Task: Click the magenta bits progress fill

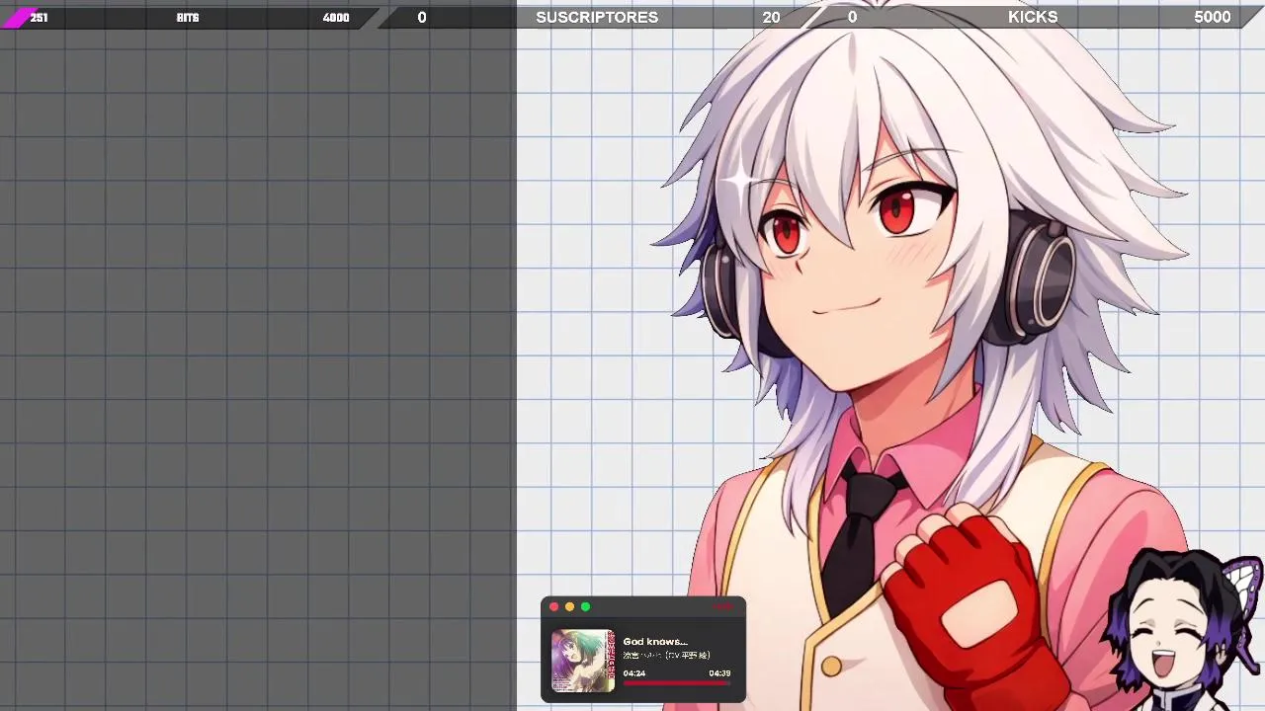Action: (x=22, y=18)
